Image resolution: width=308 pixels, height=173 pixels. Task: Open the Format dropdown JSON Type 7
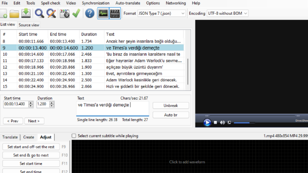(x=162, y=13)
